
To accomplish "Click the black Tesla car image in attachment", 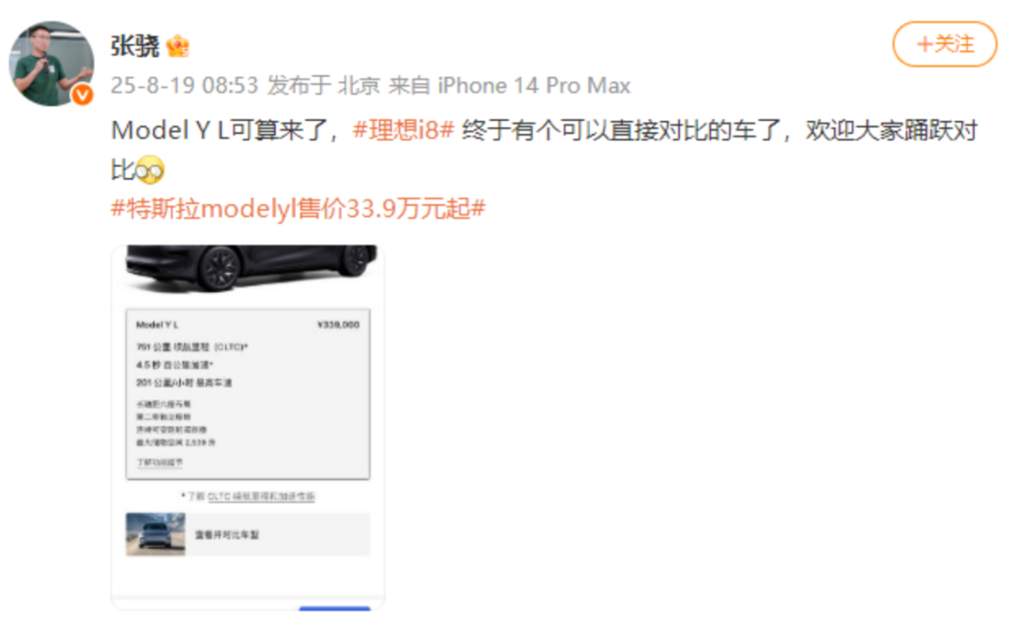I will click(250, 266).
